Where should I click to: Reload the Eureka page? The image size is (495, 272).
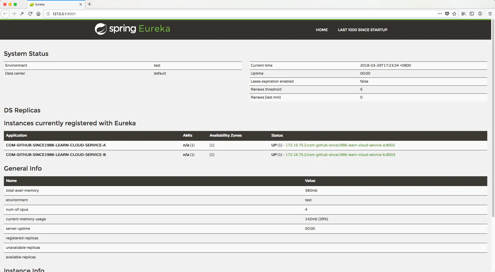pyautogui.click(x=30, y=14)
